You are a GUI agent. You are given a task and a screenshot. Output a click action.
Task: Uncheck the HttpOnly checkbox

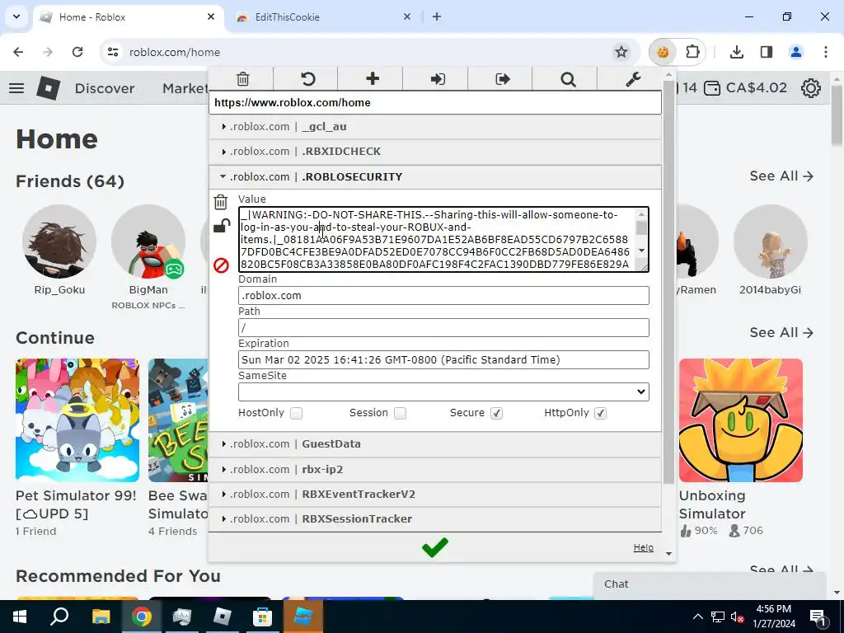(x=601, y=413)
